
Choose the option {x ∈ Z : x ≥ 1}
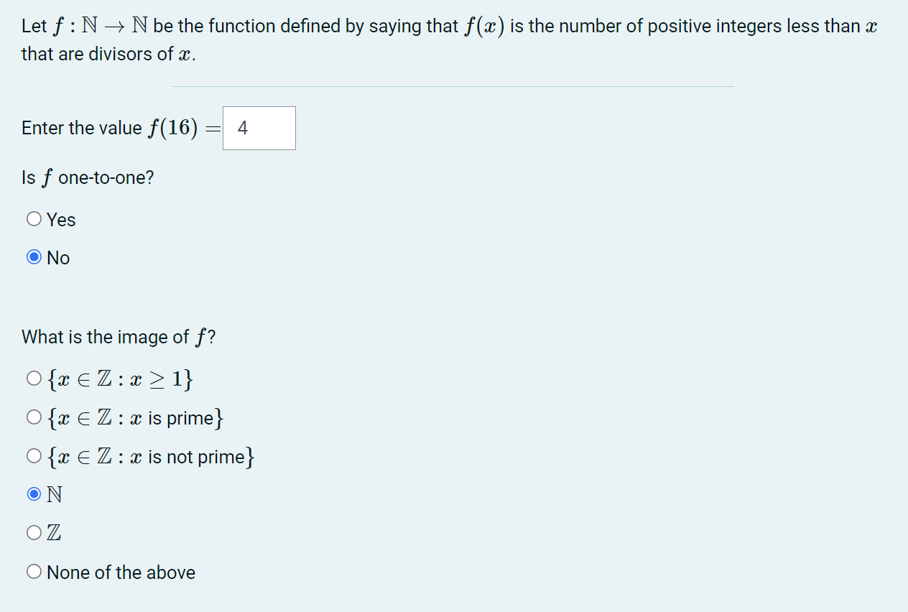pos(33,377)
